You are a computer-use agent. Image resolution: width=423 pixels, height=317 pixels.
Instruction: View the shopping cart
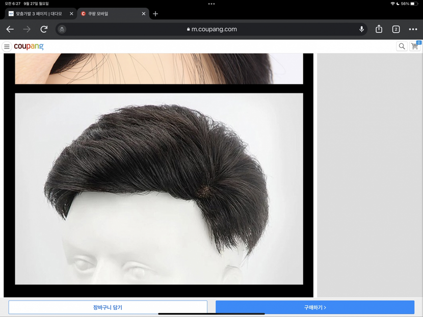(415, 46)
